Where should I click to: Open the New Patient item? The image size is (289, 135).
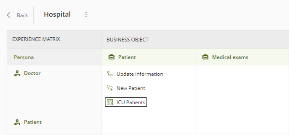click(131, 88)
